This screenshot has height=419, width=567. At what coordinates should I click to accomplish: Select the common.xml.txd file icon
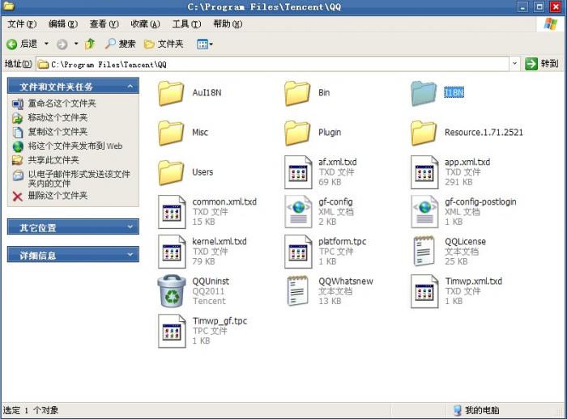(172, 212)
